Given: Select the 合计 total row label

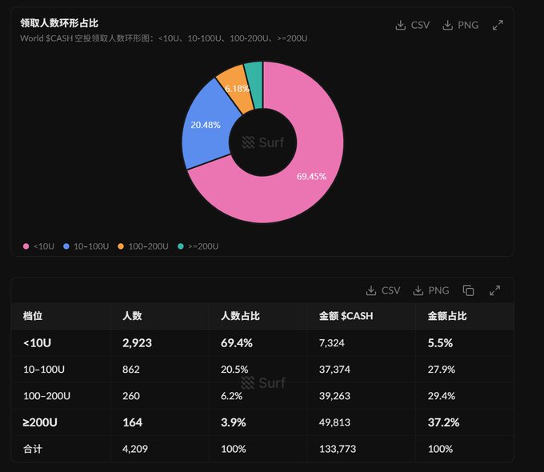Looking at the screenshot, I should point(33,449).
